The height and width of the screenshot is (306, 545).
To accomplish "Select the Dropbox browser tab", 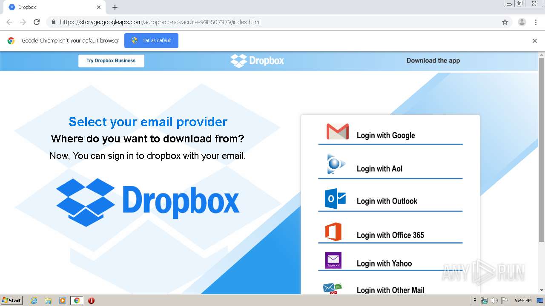I will tap(54, 7).
